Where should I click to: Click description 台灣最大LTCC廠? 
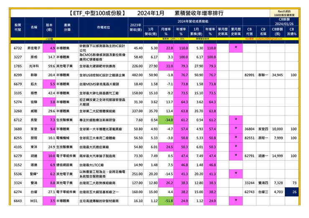(91, 165)
